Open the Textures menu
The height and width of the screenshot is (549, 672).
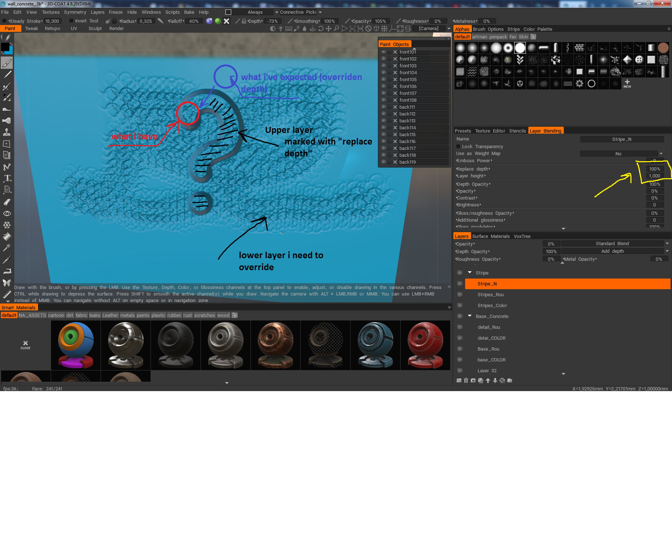(50, 12)
